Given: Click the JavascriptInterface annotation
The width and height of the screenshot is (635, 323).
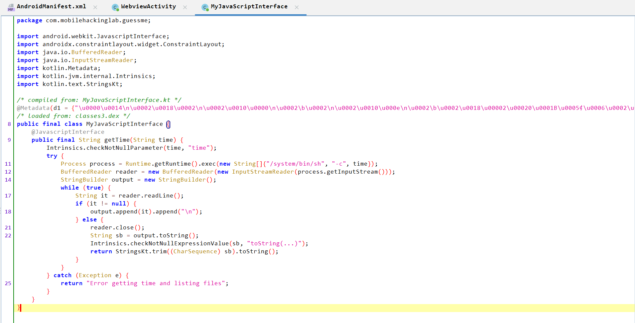Looking at the screenshot, I should 68,132.
